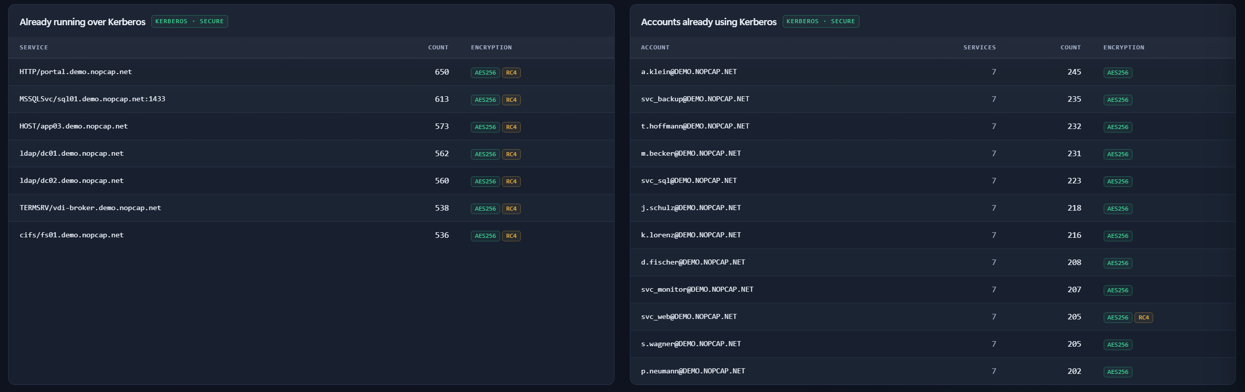This screenshot has height=392, width=1245.
Task: Click count 207 for svc_monitor
Action: click(x=1074, y=290)
